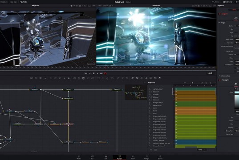This screenshot has height=160, width=239.
Task: Play the composition in reverse
Action: click(x=90, y=73)
